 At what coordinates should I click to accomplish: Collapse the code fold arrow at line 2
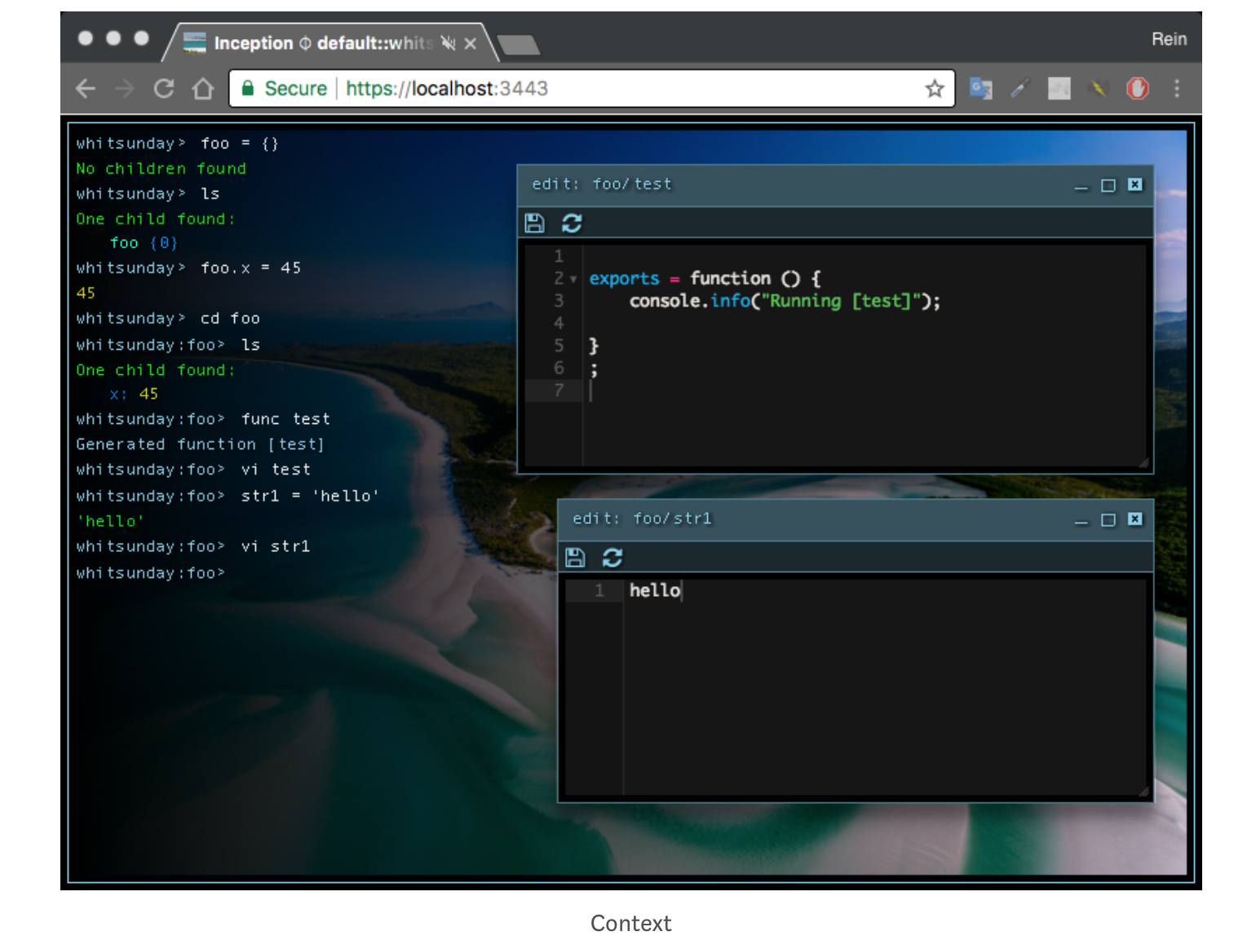(573, 280)
